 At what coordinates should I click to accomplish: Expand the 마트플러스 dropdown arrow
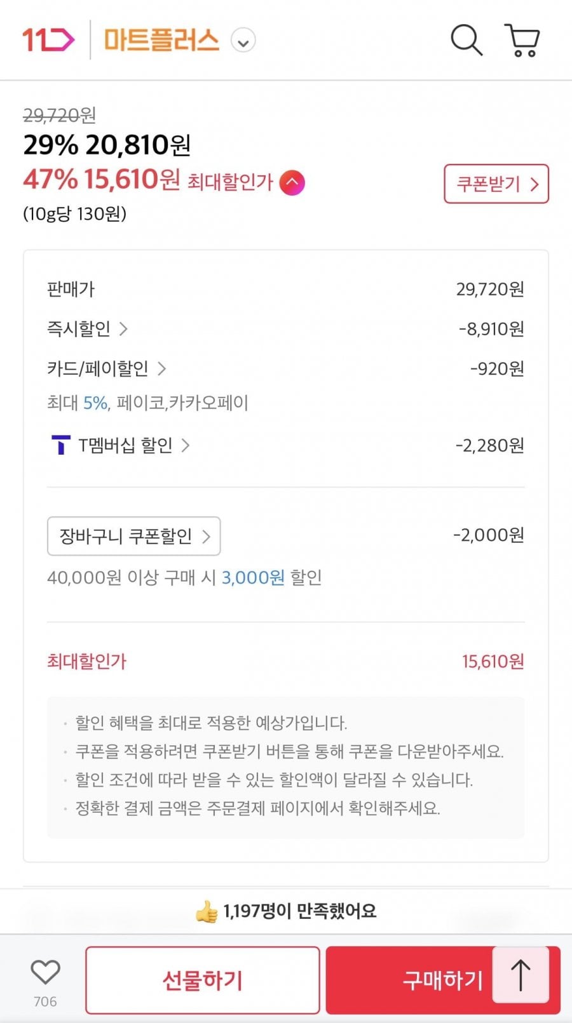(x=243, y=42)
